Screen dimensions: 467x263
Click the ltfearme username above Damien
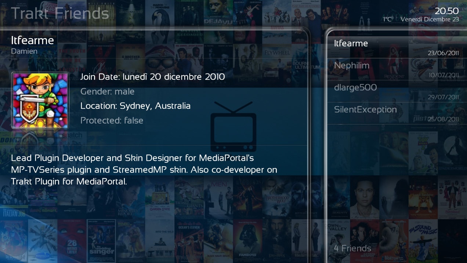[33, 40]
